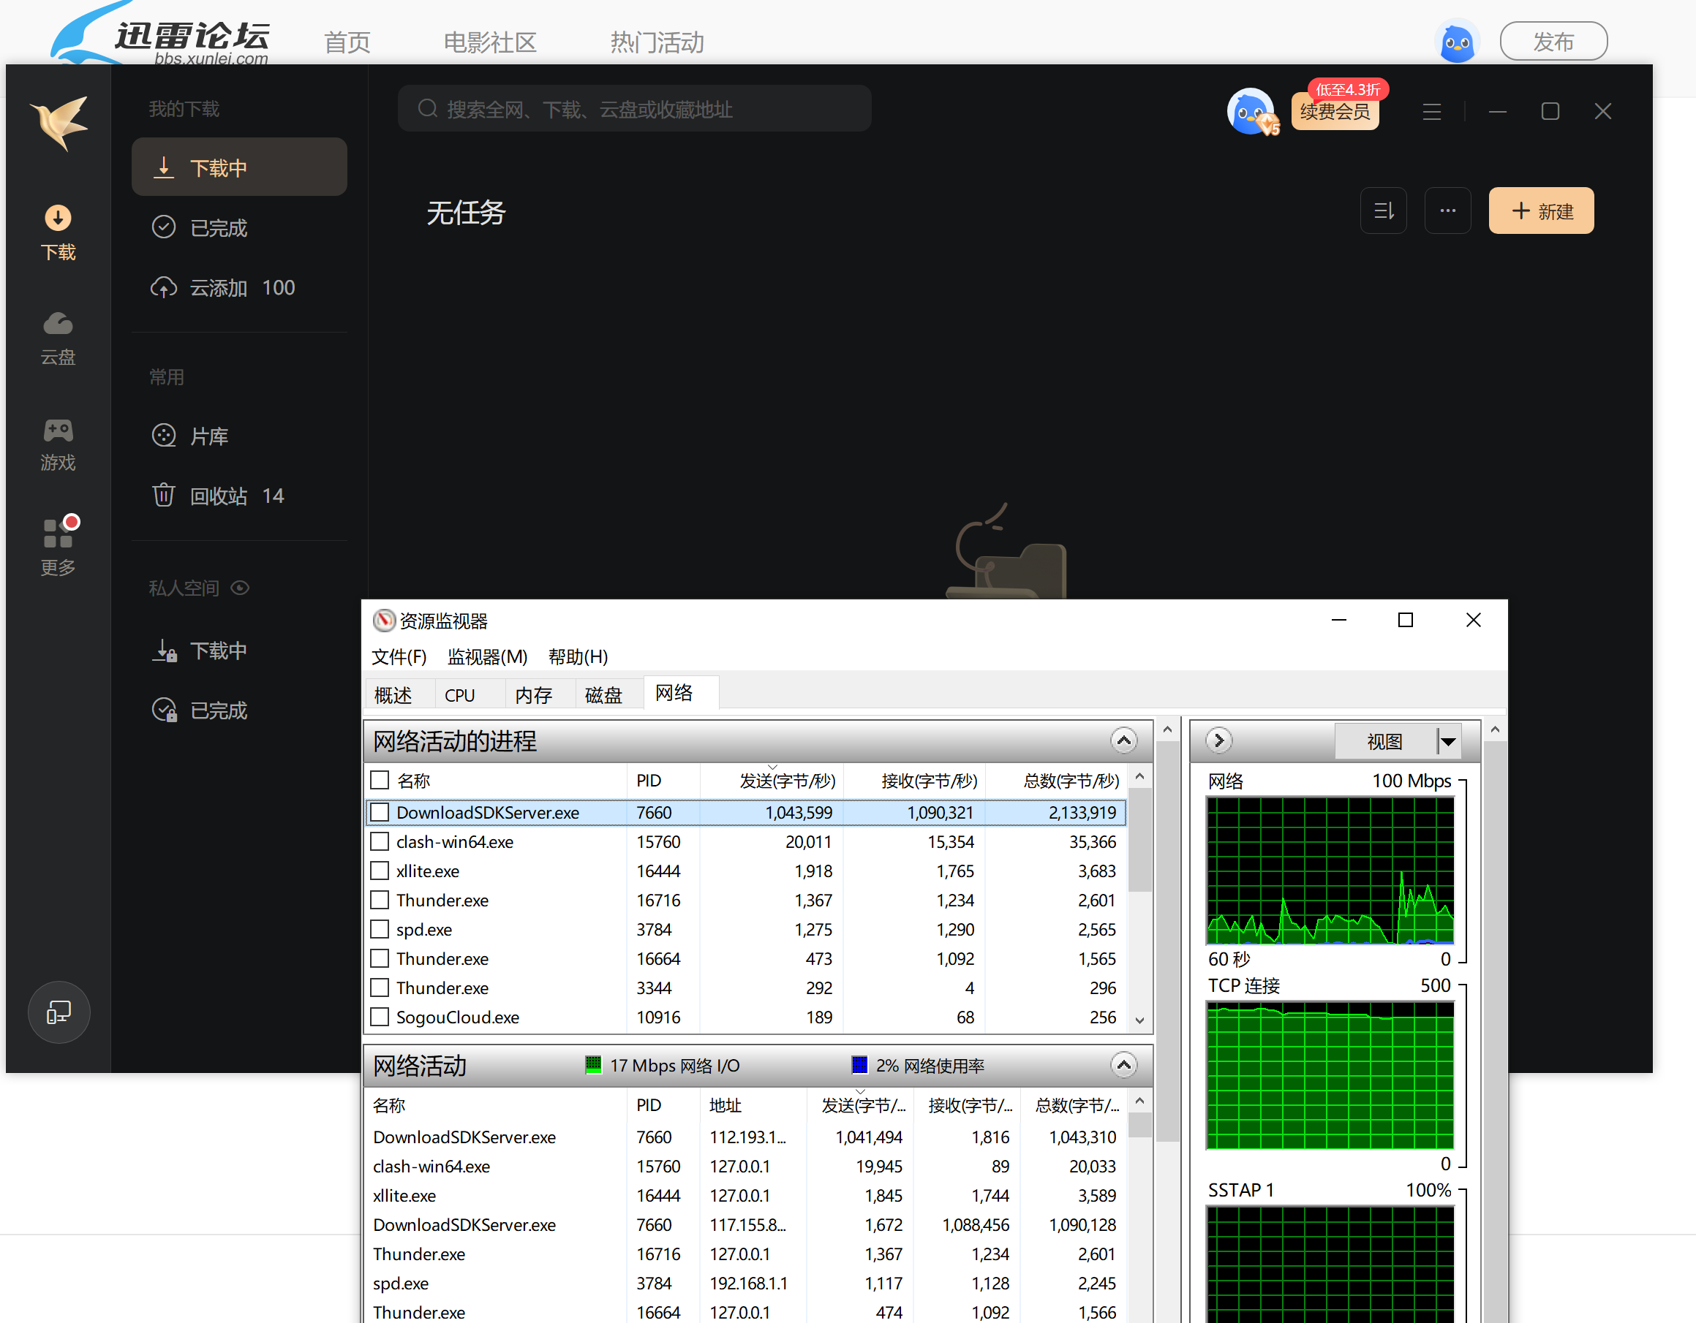Switch to the CPU tab
1696x1323 pixels.
tap(460, 694)
